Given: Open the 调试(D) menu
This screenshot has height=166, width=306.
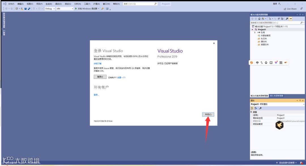Looking at the screenshot, I should [x=58, y=4].
